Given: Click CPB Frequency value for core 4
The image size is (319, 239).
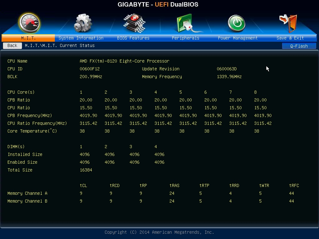Looking at the screenshot, I should click(163, 115).
